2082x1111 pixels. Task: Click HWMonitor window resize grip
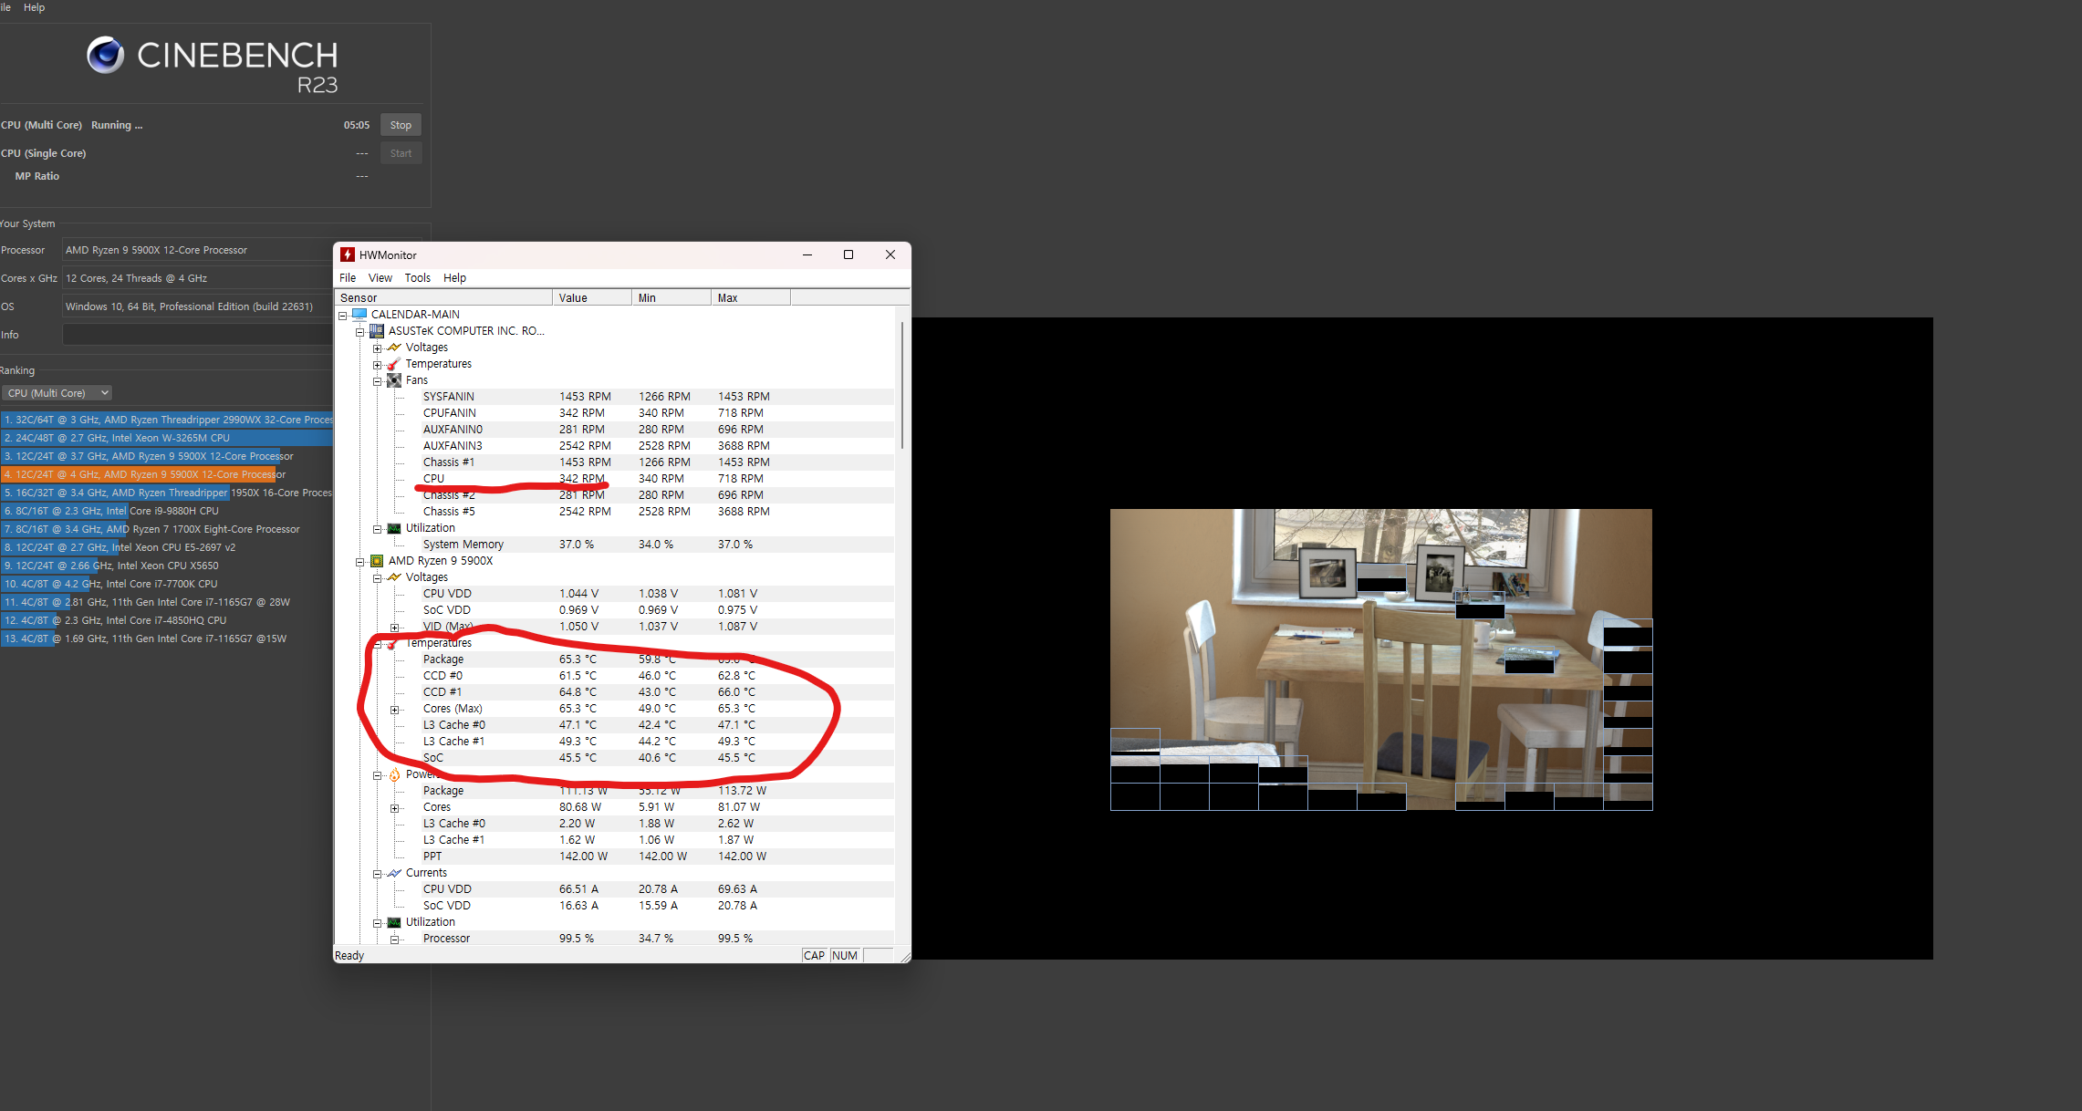[904, 956]
